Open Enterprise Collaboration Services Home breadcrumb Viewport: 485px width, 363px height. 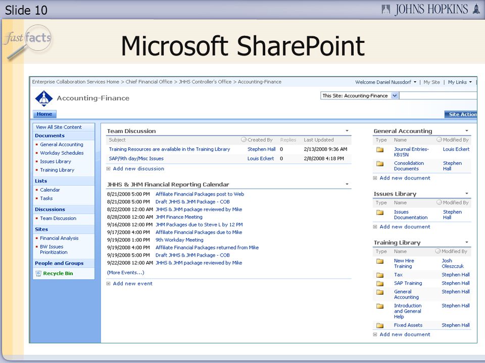75,82
